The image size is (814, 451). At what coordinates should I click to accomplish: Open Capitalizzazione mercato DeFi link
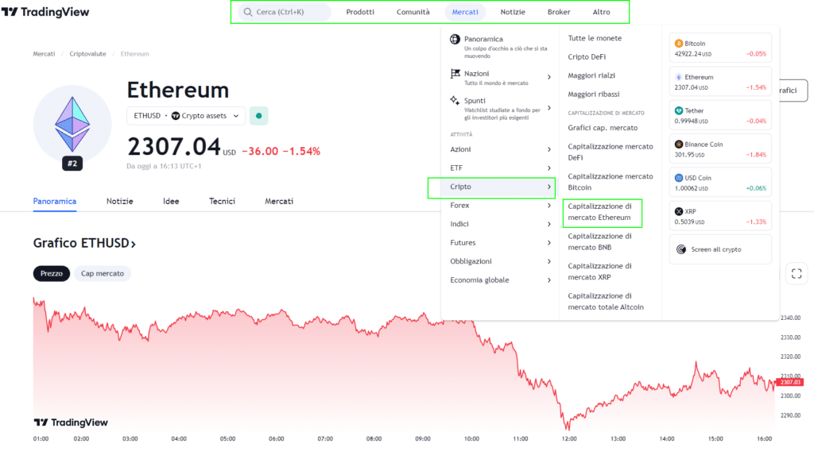click(610, 152)
